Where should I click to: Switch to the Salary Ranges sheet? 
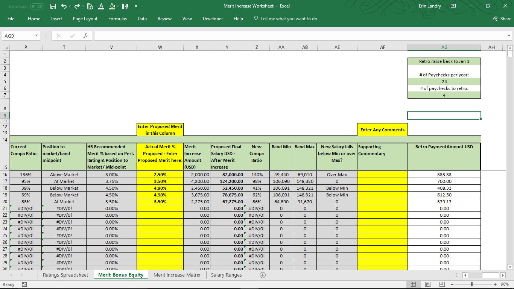[226, 275]
